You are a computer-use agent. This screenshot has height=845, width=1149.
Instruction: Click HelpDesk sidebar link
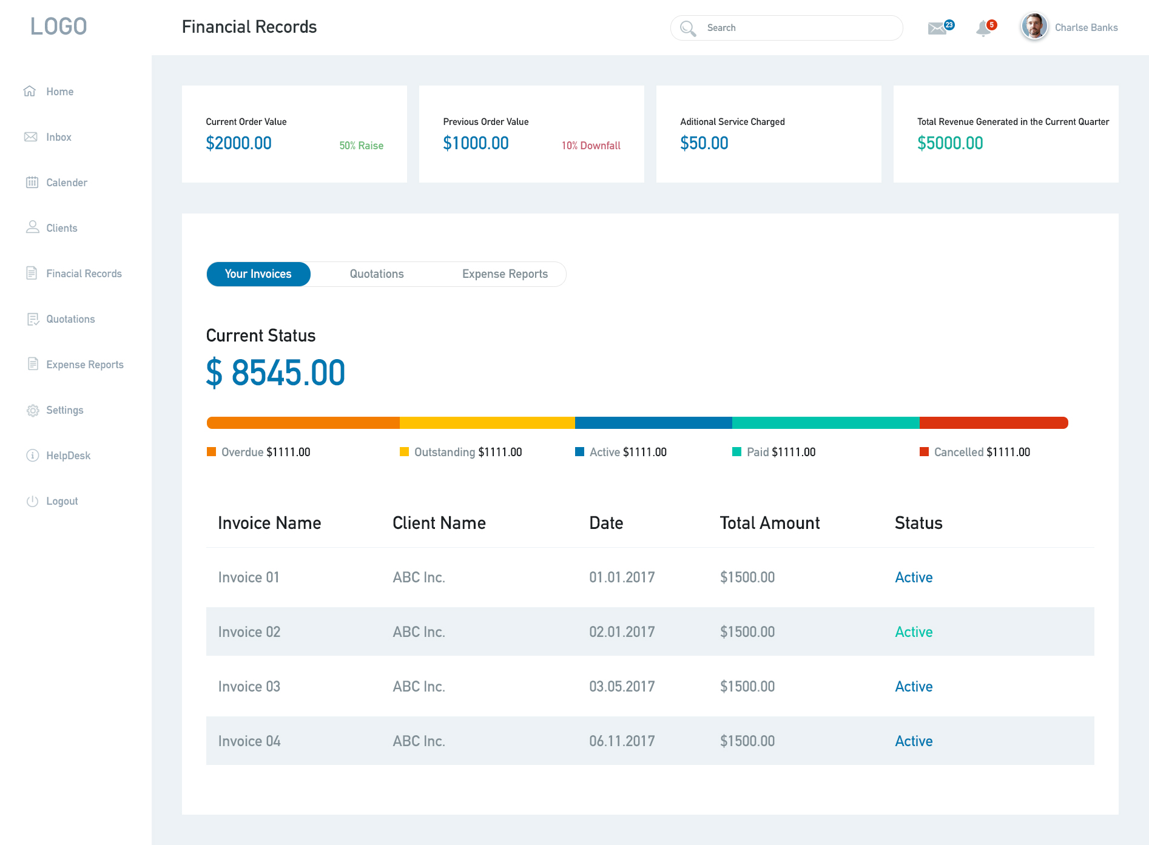point(69,456)
